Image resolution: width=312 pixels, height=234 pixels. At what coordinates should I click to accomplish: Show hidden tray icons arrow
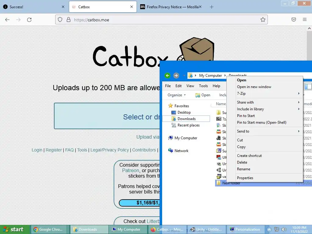pos(269,229)
